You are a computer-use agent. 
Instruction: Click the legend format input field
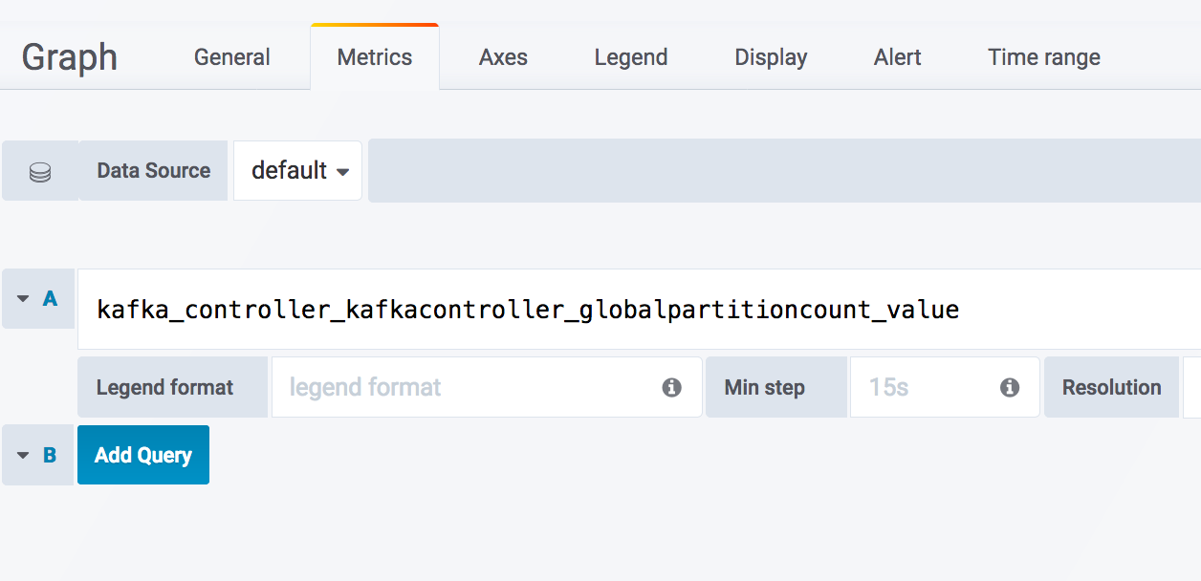[x=487, y=387]
